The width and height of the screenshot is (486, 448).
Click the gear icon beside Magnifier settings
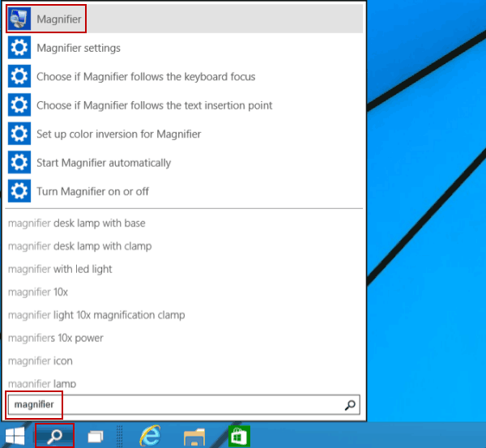(x=19, y=48)
